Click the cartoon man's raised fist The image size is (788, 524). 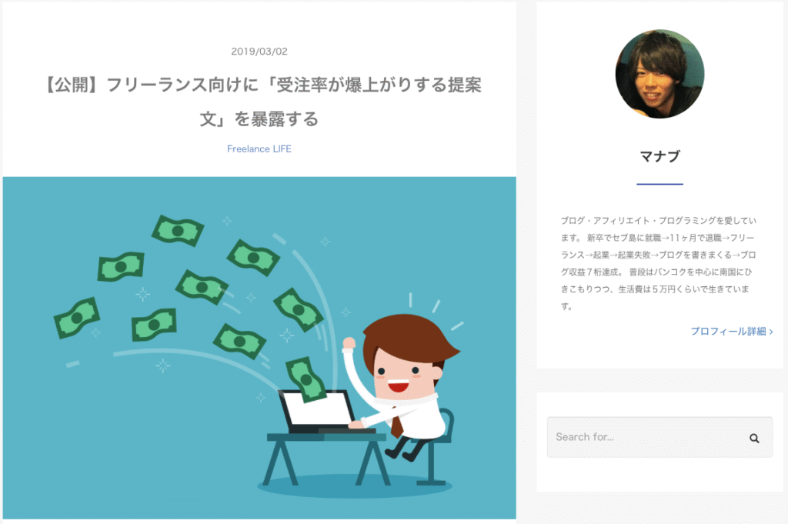349,344
